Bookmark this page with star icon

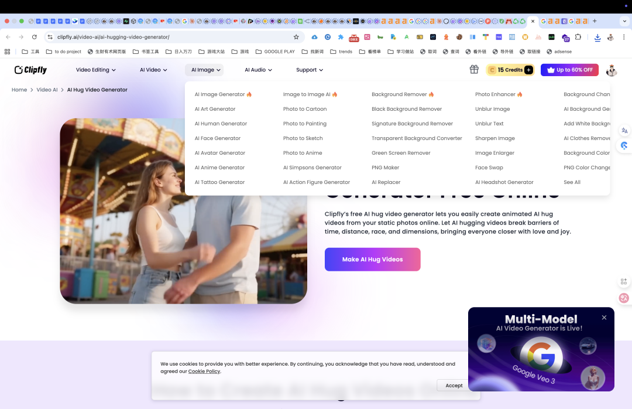pyautogui.click(x=296, y=37)
